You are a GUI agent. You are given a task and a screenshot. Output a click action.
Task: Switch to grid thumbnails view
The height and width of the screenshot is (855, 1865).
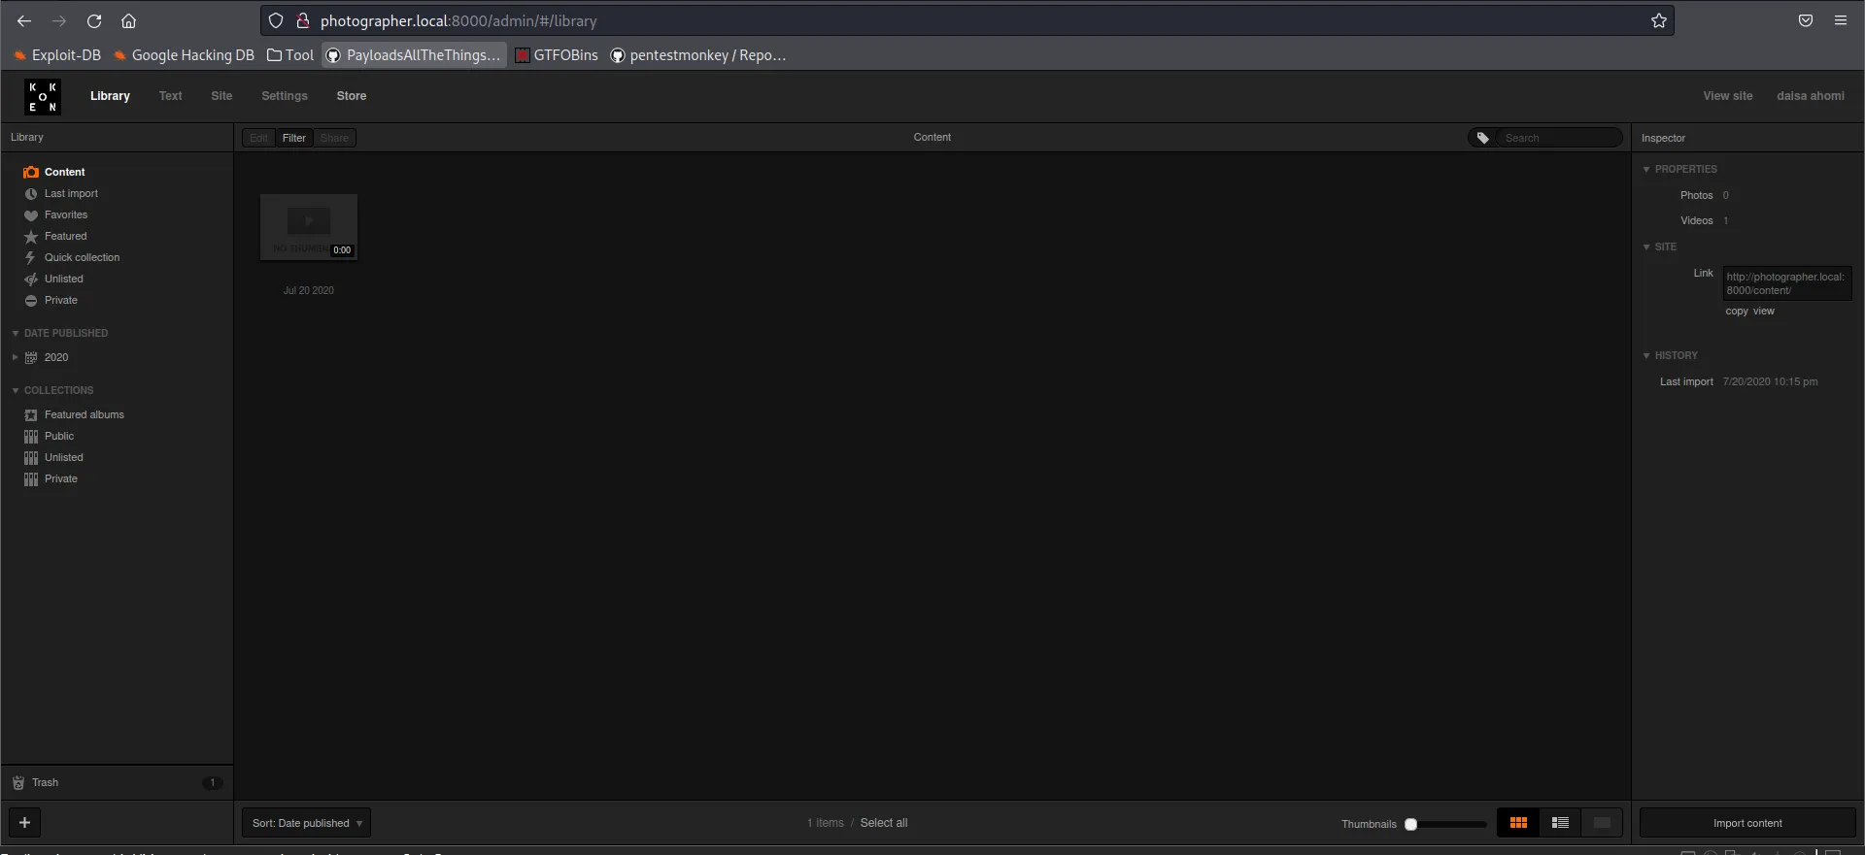pos(1518,823)
